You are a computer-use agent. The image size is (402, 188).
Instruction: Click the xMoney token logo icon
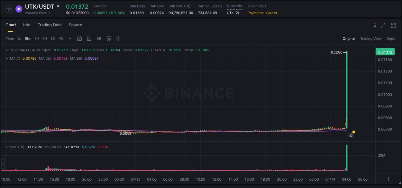(19, 9)
